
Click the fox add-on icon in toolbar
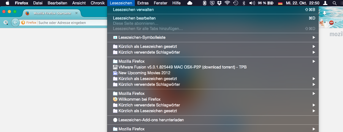point(322,23)
